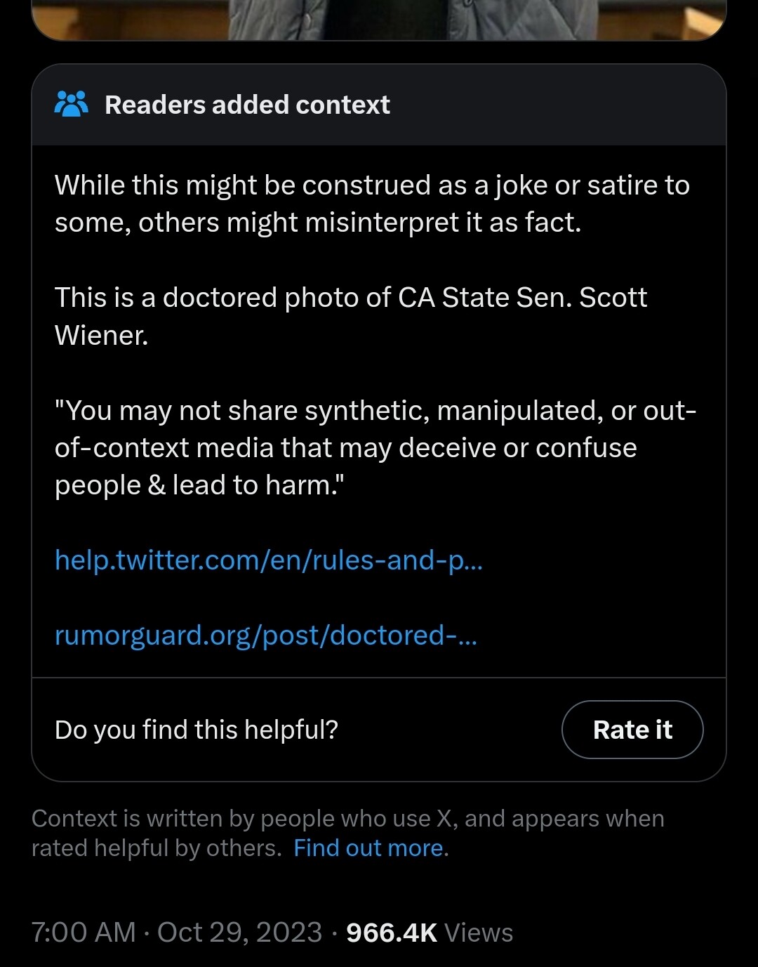This screenshot has height=967, width=758.
Task: Open the help.twitter.com rules link
Action: [x=269, y=560]
